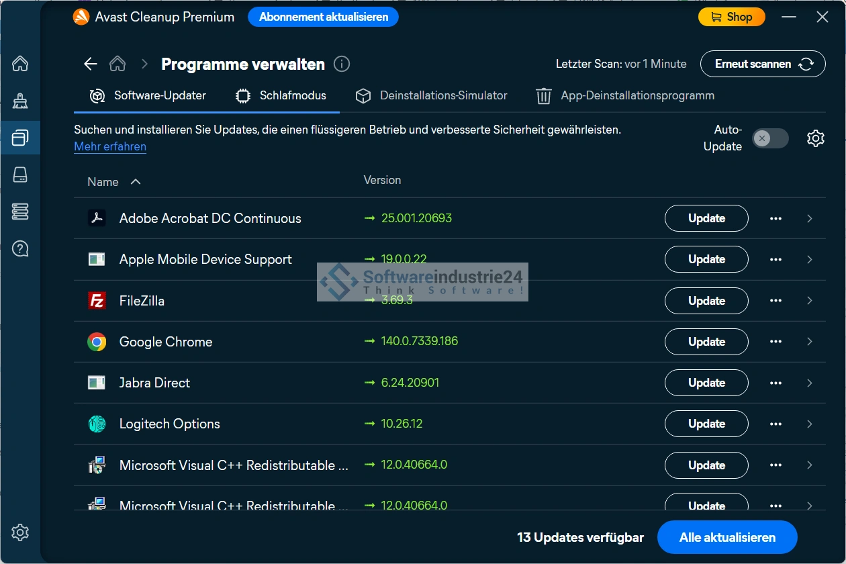Image resolution: width=846 pixels, height=564 pixels.
Task: Open the Deinstallations-Simulator tab
Action: [x=432, y=95]
